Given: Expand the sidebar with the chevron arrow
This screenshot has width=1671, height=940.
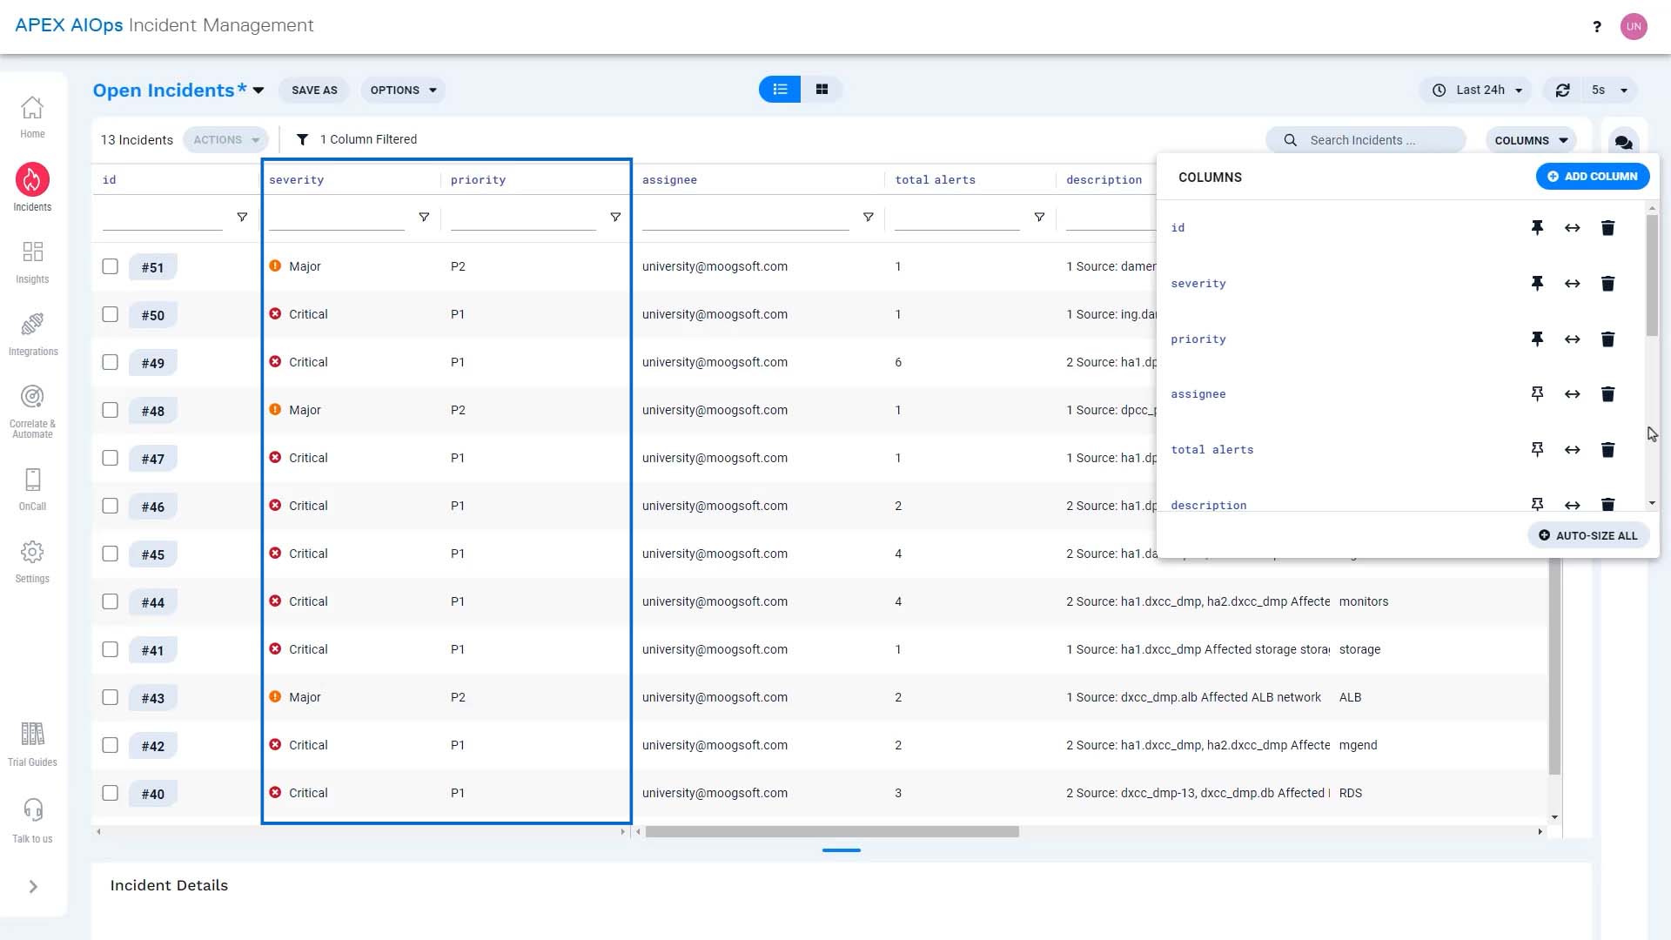Looking at the screenshot, I should (33, 887).
